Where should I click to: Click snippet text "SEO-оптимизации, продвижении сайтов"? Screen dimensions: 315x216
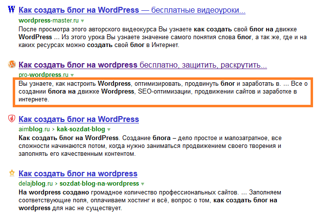click(x=197, y=92)
